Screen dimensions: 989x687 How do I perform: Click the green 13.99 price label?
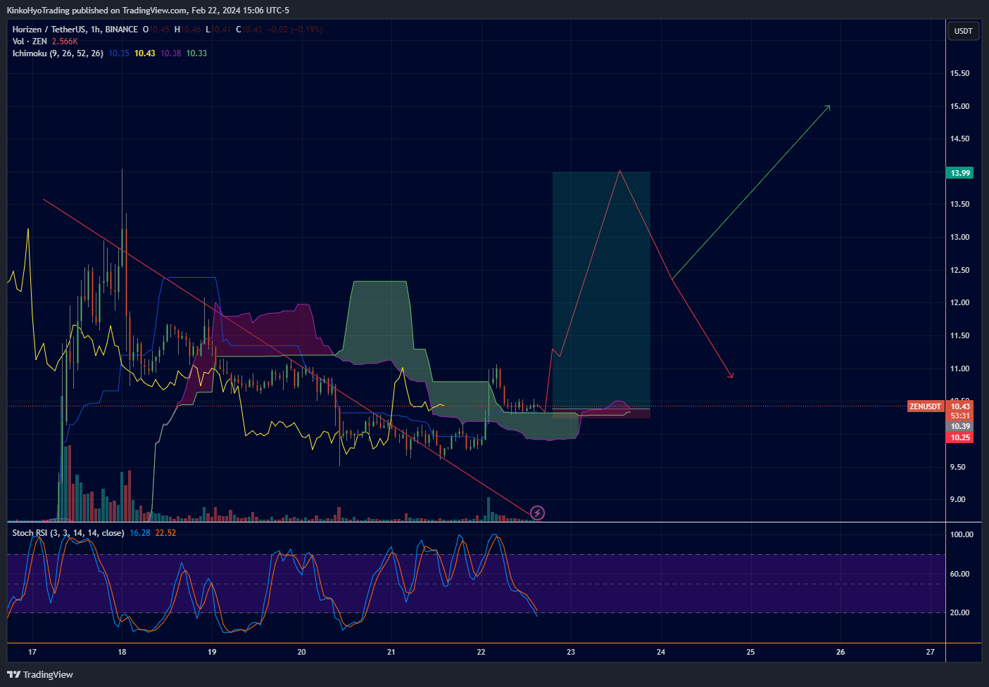[960, 173]
